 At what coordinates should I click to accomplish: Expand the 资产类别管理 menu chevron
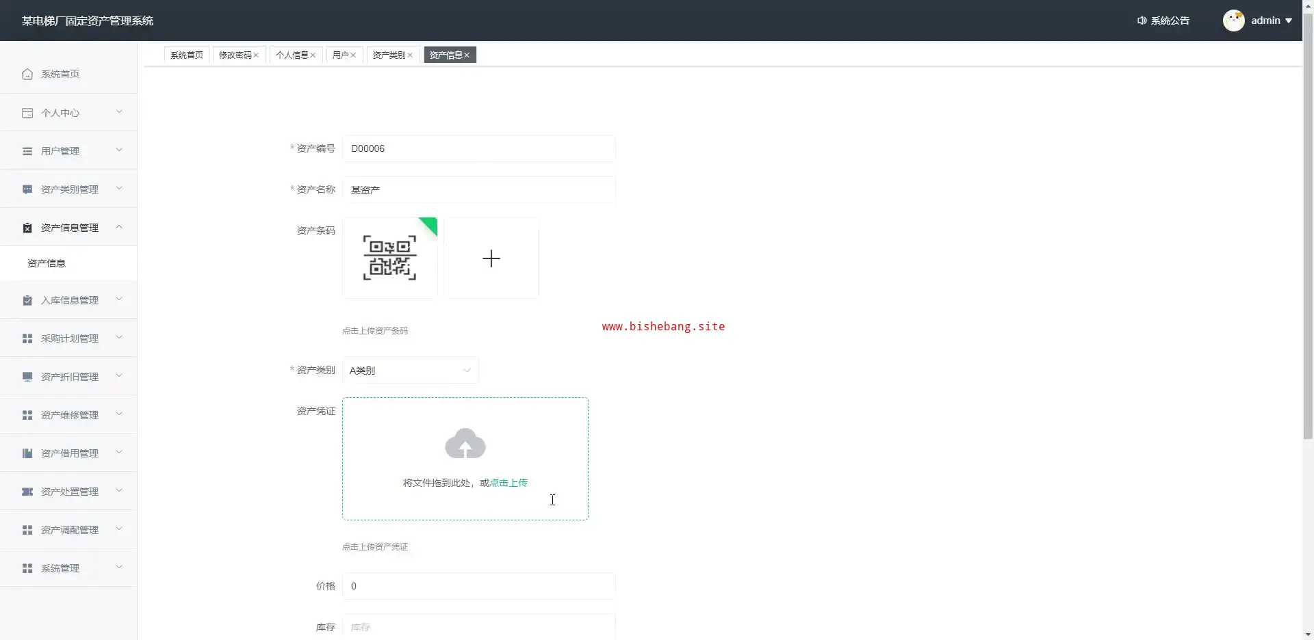click(119, 189)
